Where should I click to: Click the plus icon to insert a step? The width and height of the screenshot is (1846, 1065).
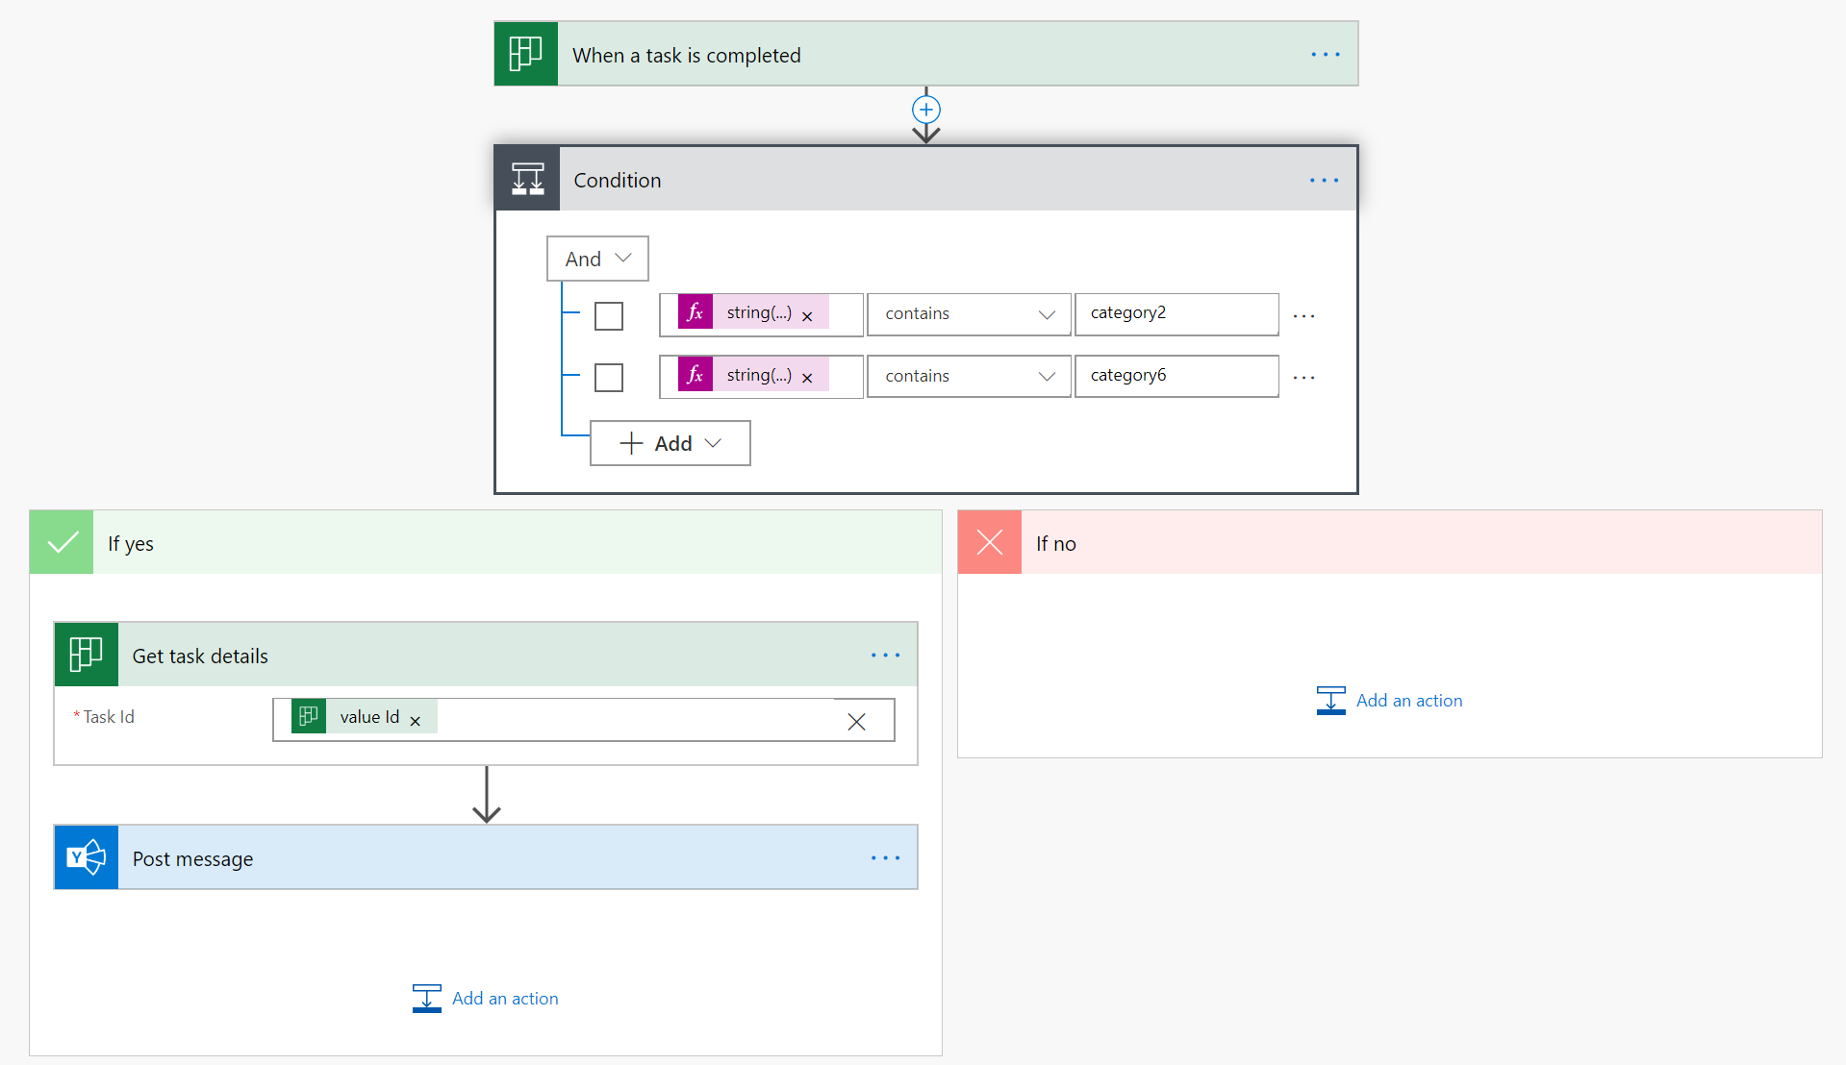click(x=924, y=109)
